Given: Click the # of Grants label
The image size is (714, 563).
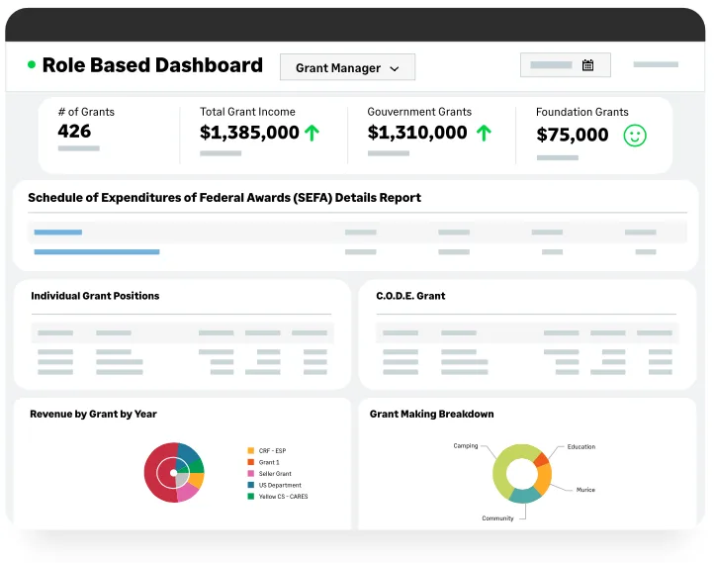Looking at the screenshot, I should [x=86, y=112].
